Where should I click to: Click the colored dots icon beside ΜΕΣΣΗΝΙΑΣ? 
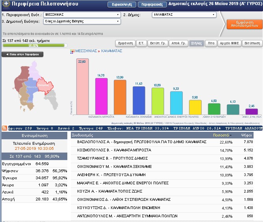click(72, 52)
